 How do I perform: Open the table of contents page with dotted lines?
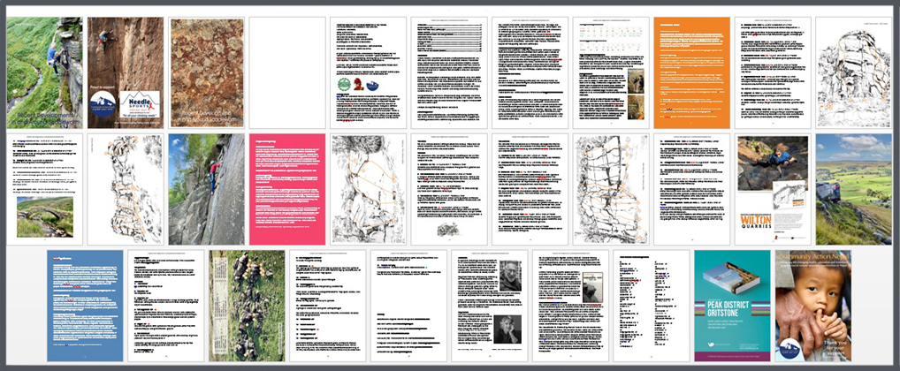449,73
